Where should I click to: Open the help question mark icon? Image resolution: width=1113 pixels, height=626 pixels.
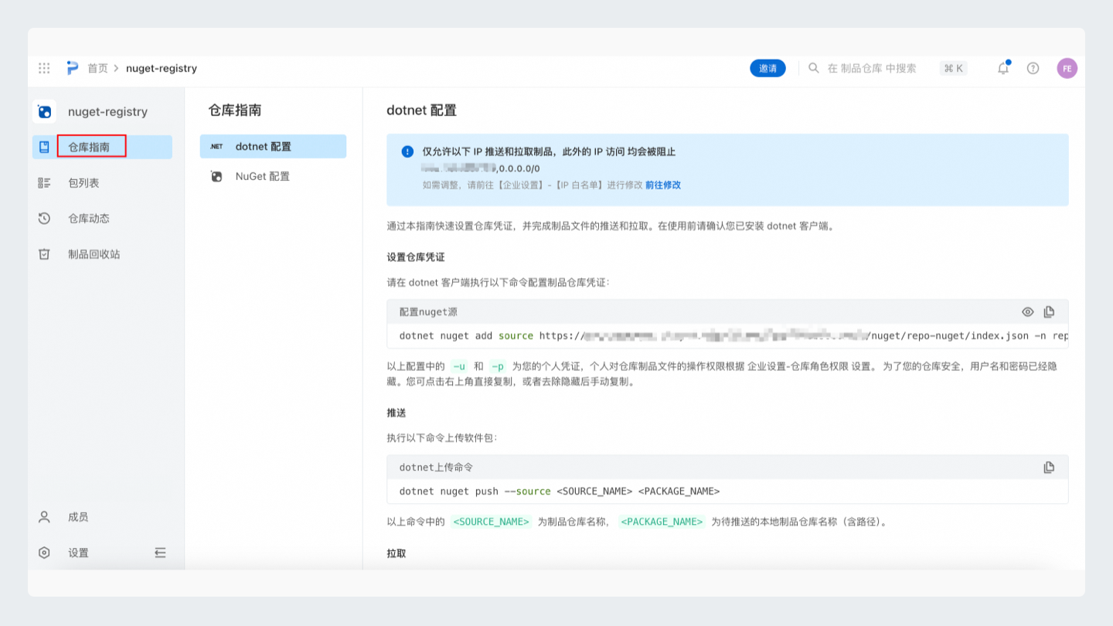click(x=1033, y=68)
